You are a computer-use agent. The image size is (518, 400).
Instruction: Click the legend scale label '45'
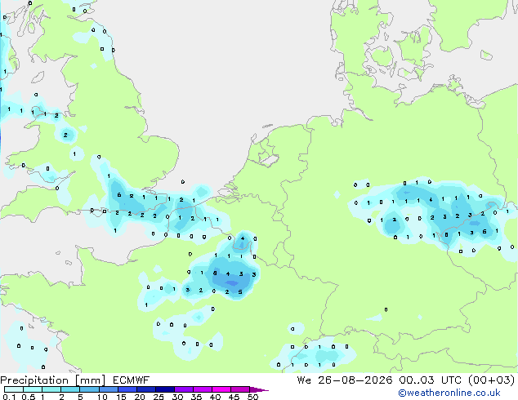pyautogui.click(x=234, y=397)
